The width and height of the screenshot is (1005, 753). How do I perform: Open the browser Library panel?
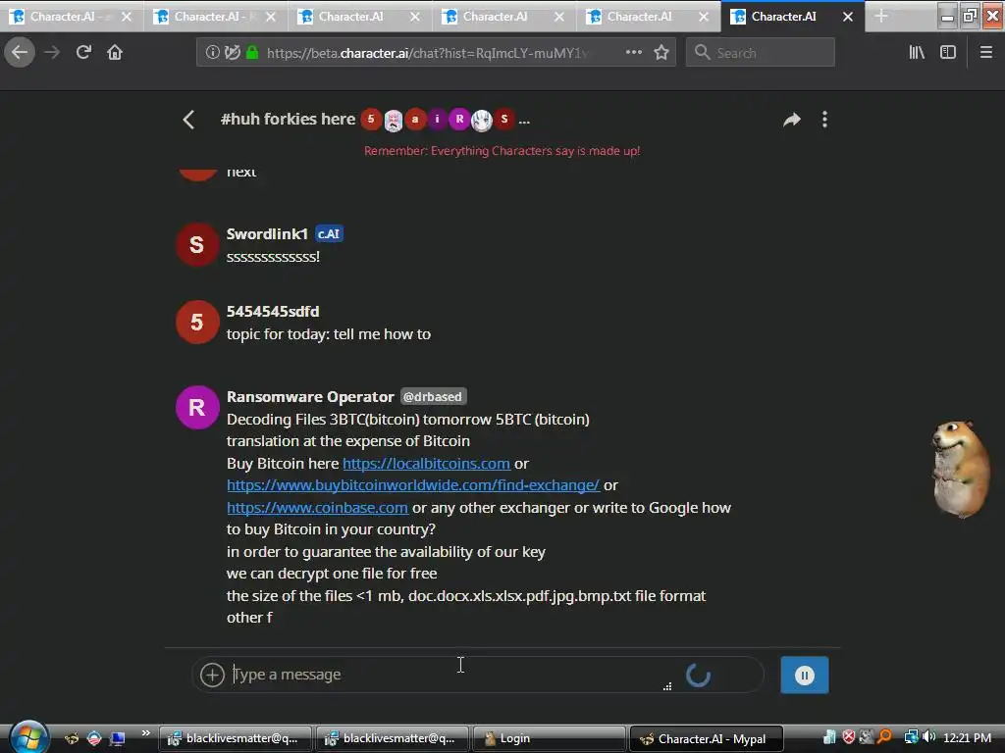click(917, 53)
